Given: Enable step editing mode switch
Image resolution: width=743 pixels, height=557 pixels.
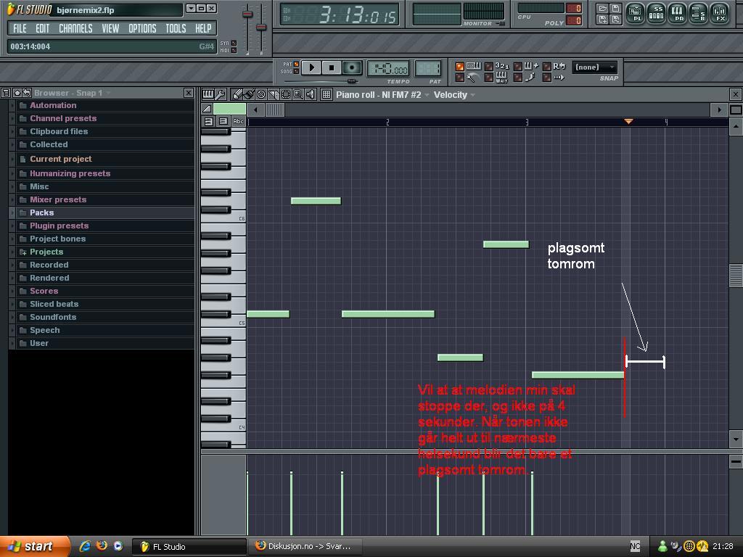Looking at the screenshot, I should point(518,77).
